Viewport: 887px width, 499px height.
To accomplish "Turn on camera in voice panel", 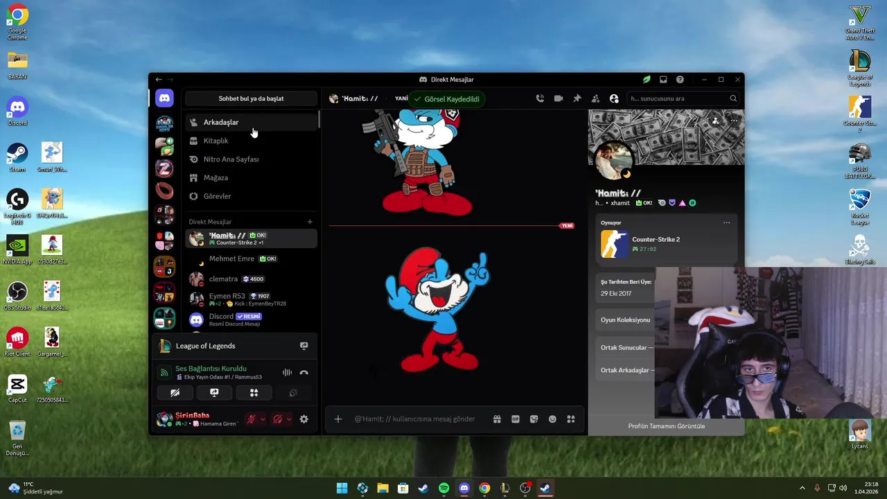I will click(175, 393).
